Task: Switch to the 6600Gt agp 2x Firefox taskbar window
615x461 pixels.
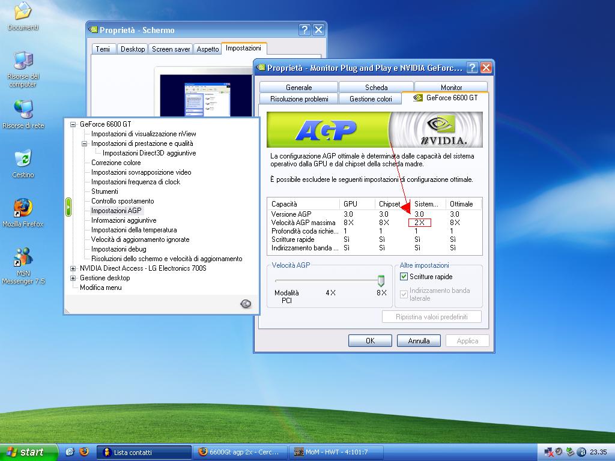Action: (240, 453)
